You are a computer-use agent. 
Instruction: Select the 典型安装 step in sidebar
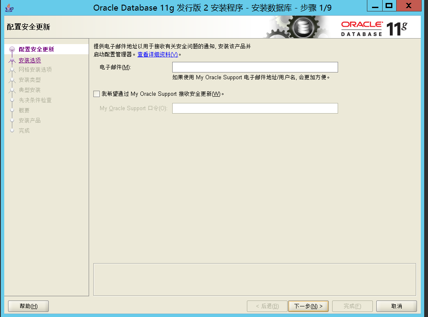click(x=30, y=90)
